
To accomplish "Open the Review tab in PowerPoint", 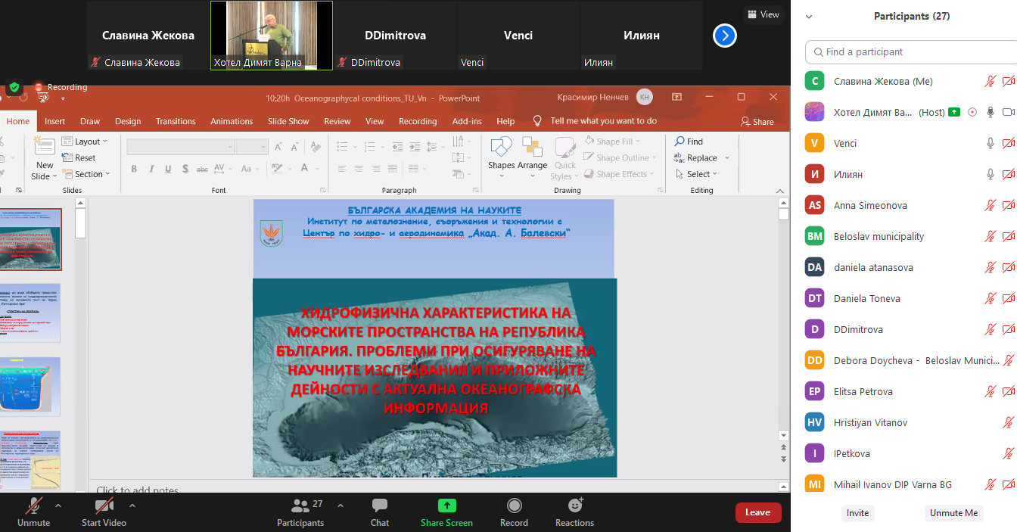I will point(337,121).
